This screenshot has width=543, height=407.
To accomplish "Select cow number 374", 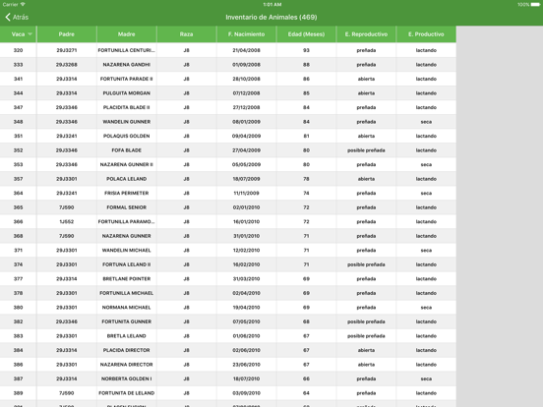I will point(18,264).
